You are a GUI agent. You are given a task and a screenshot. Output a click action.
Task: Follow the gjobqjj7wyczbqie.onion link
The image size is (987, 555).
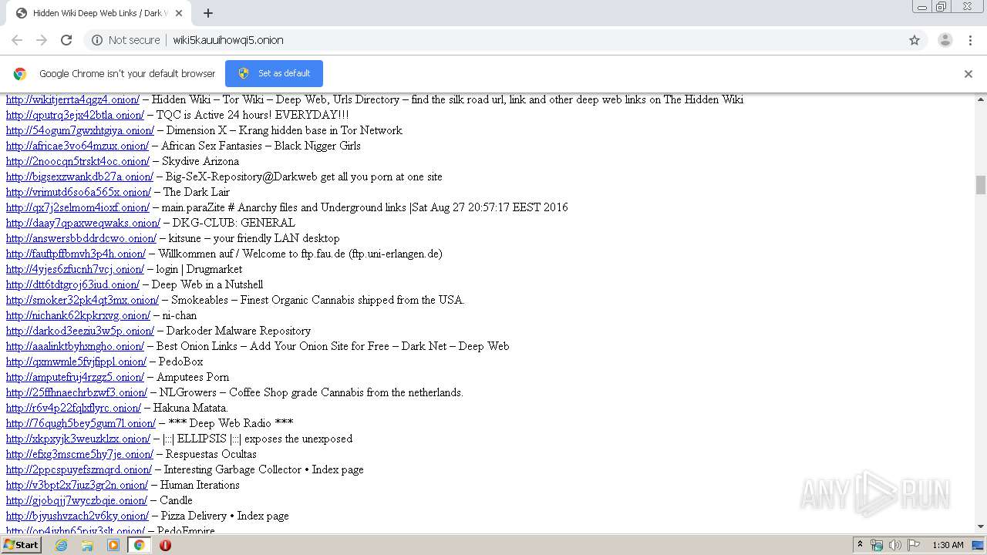(x=76, y=500)
